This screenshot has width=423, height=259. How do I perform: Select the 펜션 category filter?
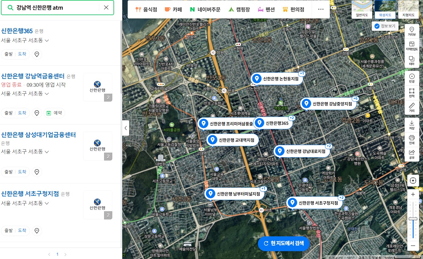pyautogui.click(x=266, y=9)
